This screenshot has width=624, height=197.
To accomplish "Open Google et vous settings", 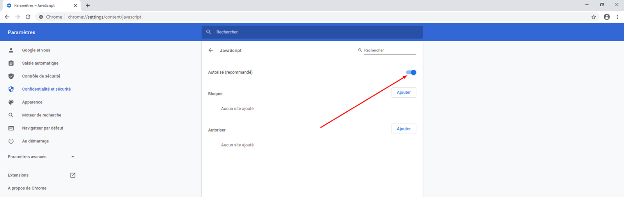I will 36,50.
